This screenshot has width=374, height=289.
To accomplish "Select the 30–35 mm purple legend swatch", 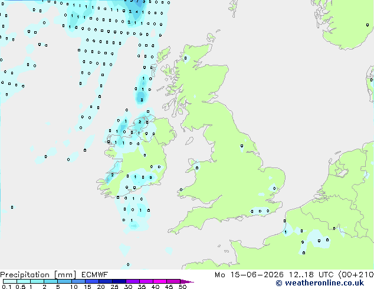I will [x=133, y=281].
